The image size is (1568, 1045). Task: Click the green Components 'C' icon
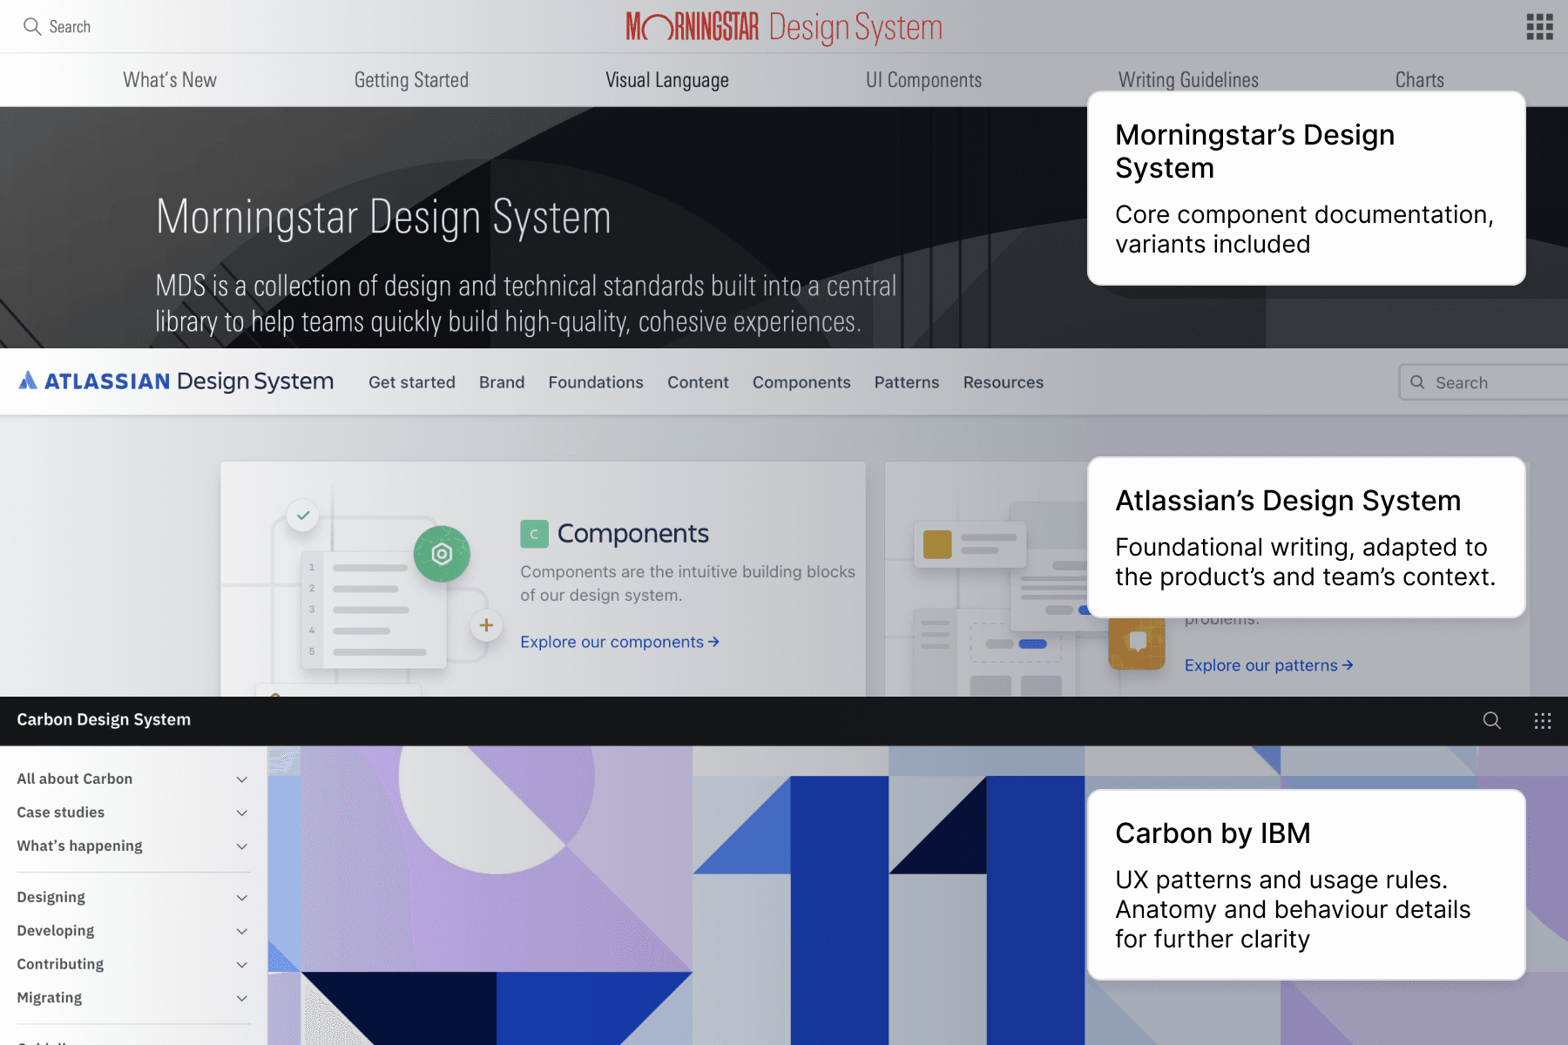point(534,534)
